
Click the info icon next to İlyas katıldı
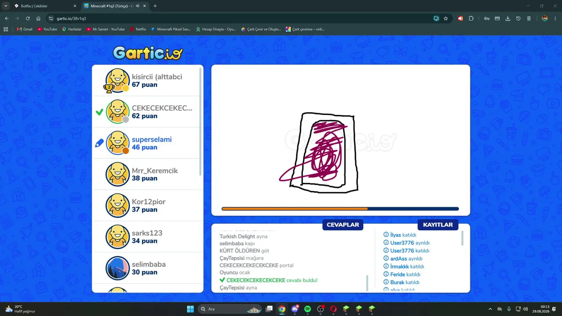[x=386, y=235]
